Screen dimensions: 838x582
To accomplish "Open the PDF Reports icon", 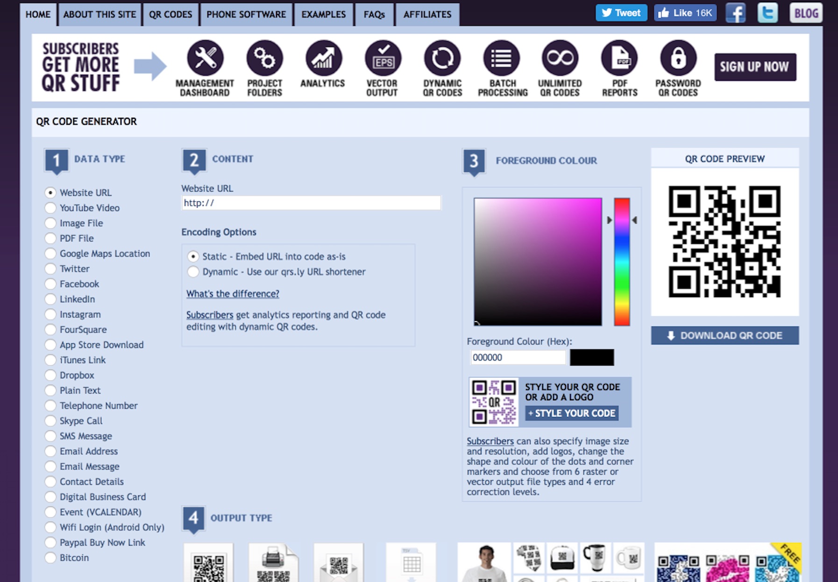I will pyautogui.click(x=619, y=58).
